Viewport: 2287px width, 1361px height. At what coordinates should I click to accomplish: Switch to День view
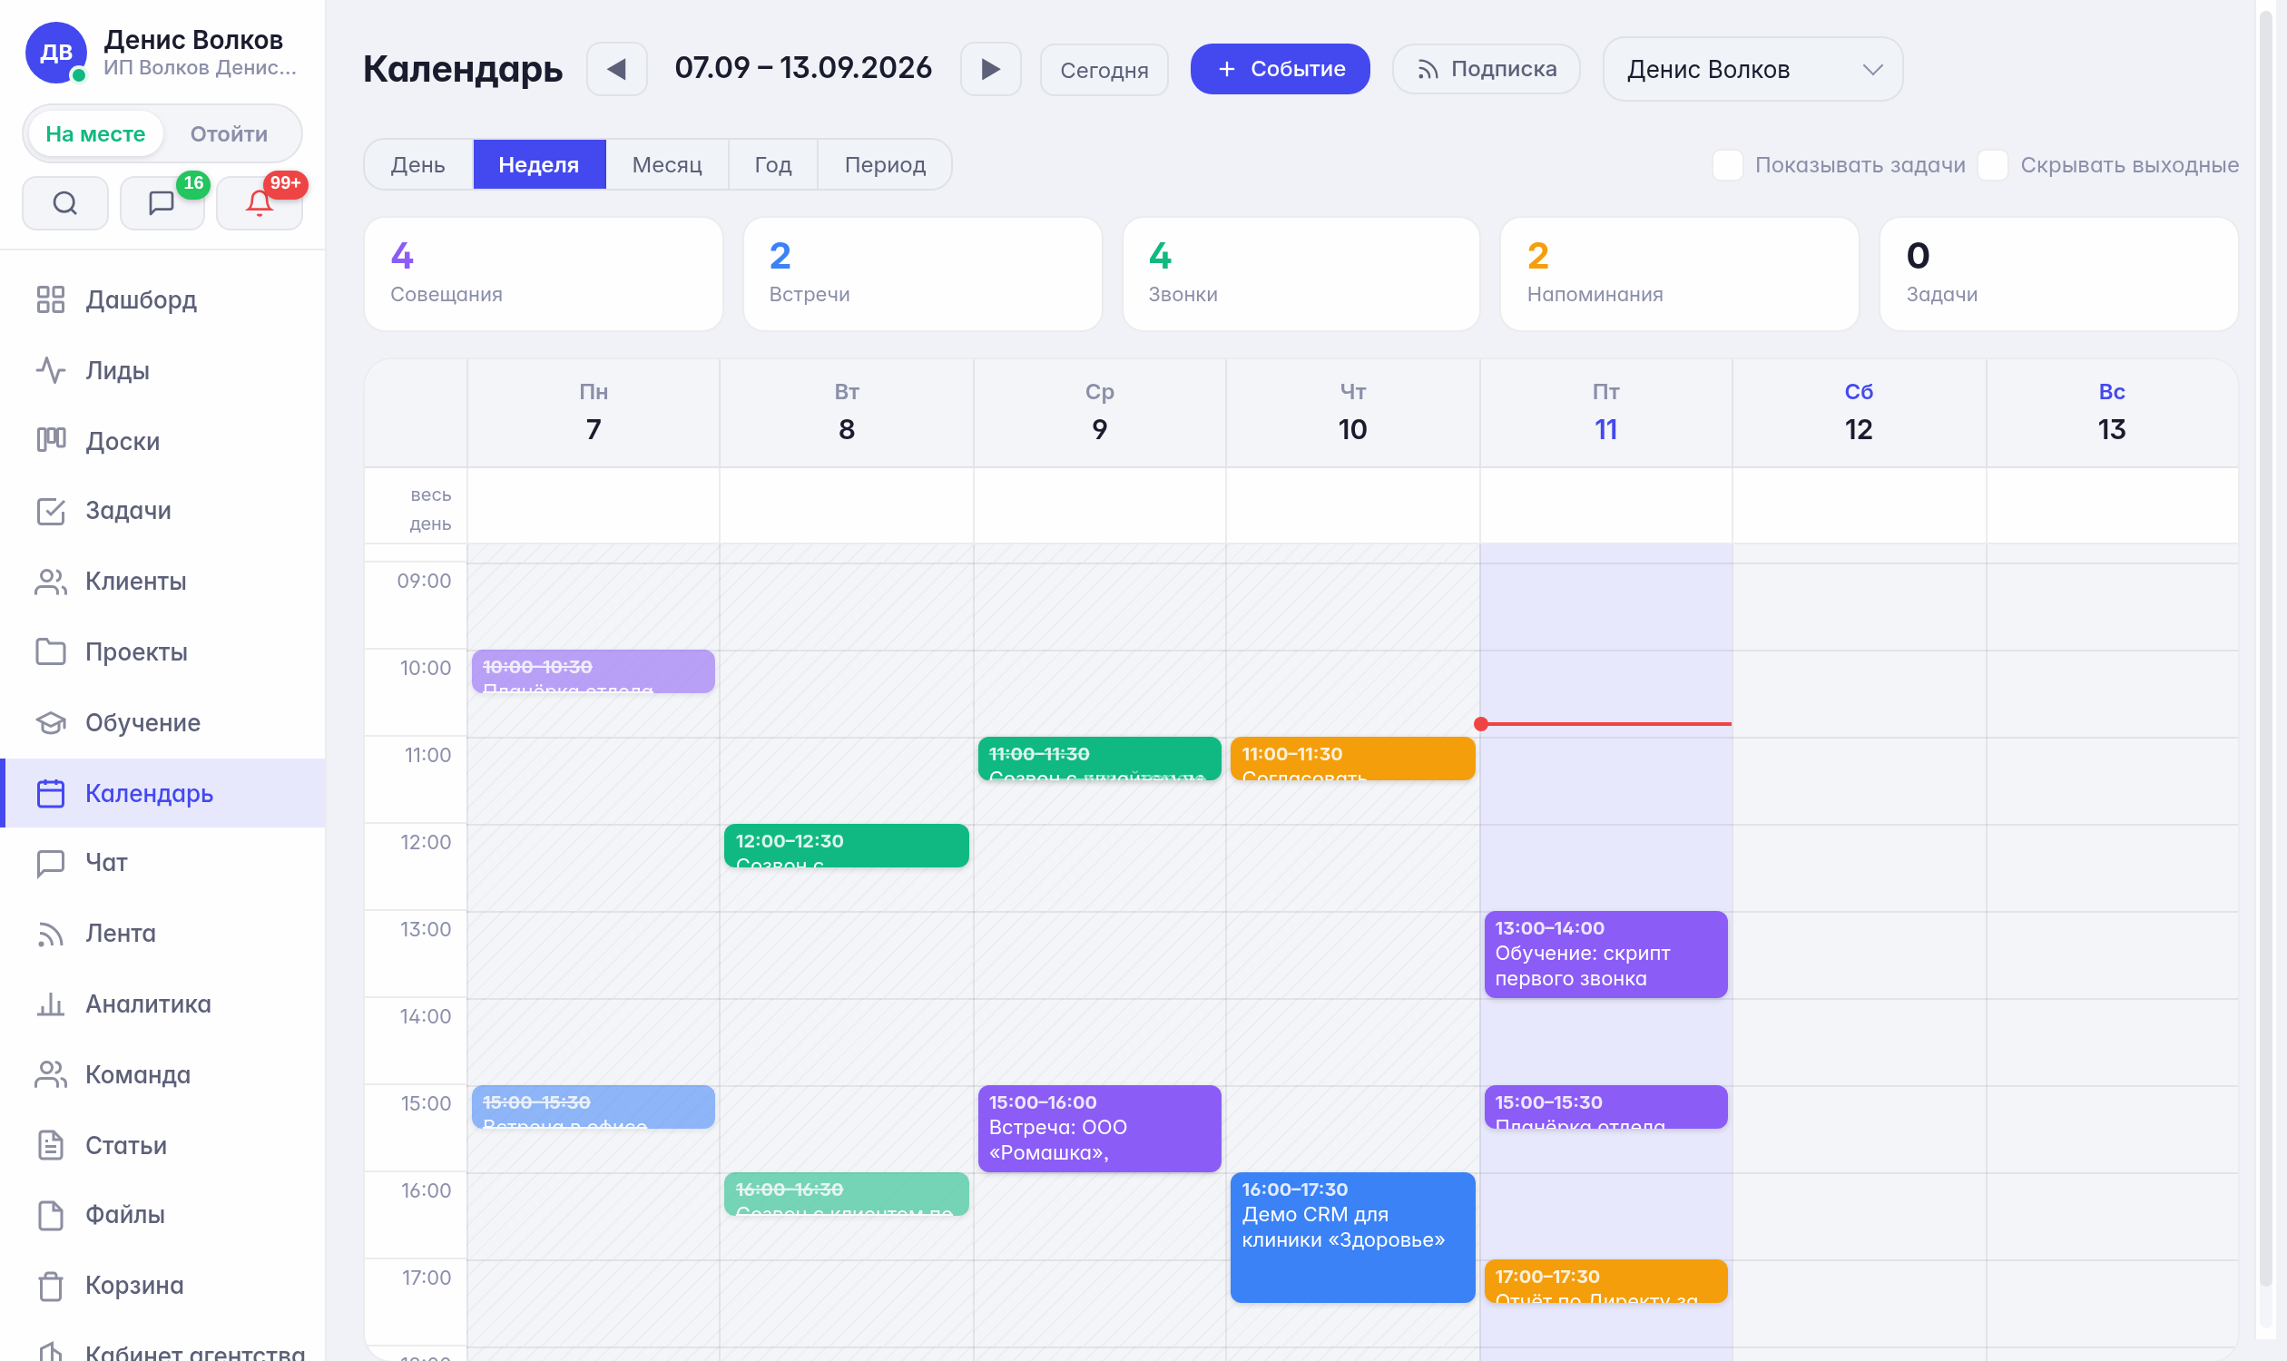pos(418,165)
